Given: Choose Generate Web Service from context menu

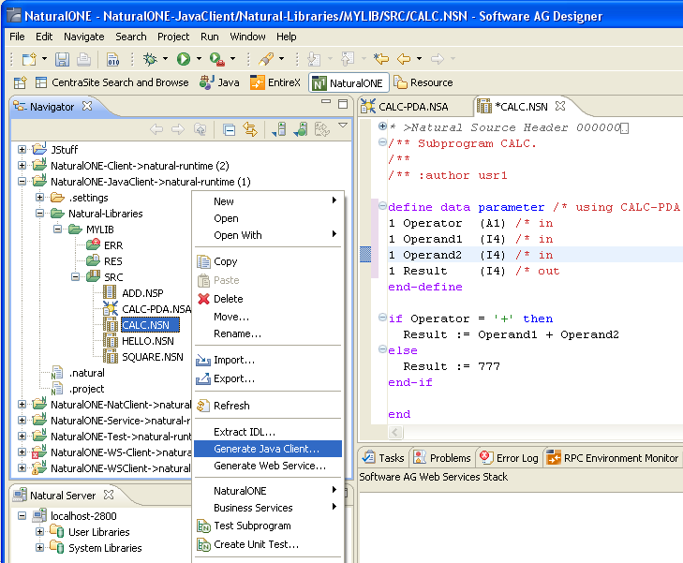Looking at the screenshot, I should [x=268, y=466].
